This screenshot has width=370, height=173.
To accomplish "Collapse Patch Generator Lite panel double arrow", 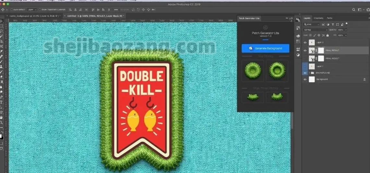I will coord(287,18).
